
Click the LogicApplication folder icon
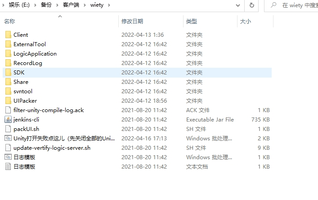8,54
